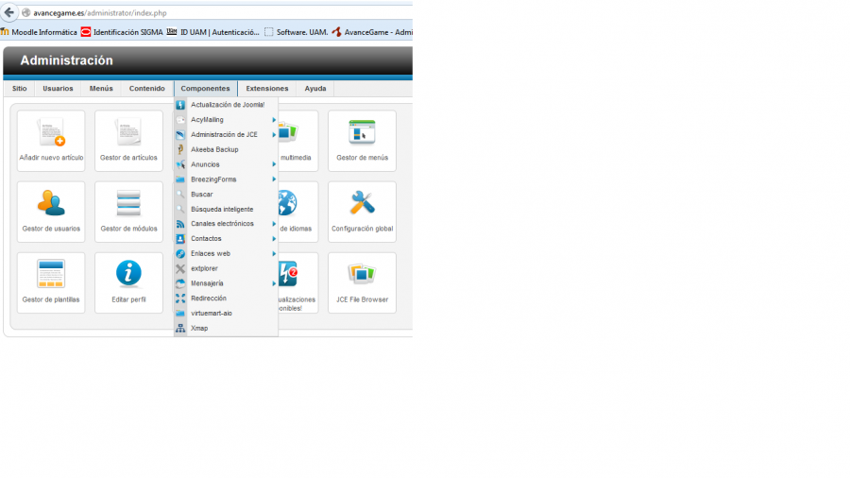The image size is (850, 478).
Task: Expand Administración de JCE submenu arrow
Action: coord(274,135)
